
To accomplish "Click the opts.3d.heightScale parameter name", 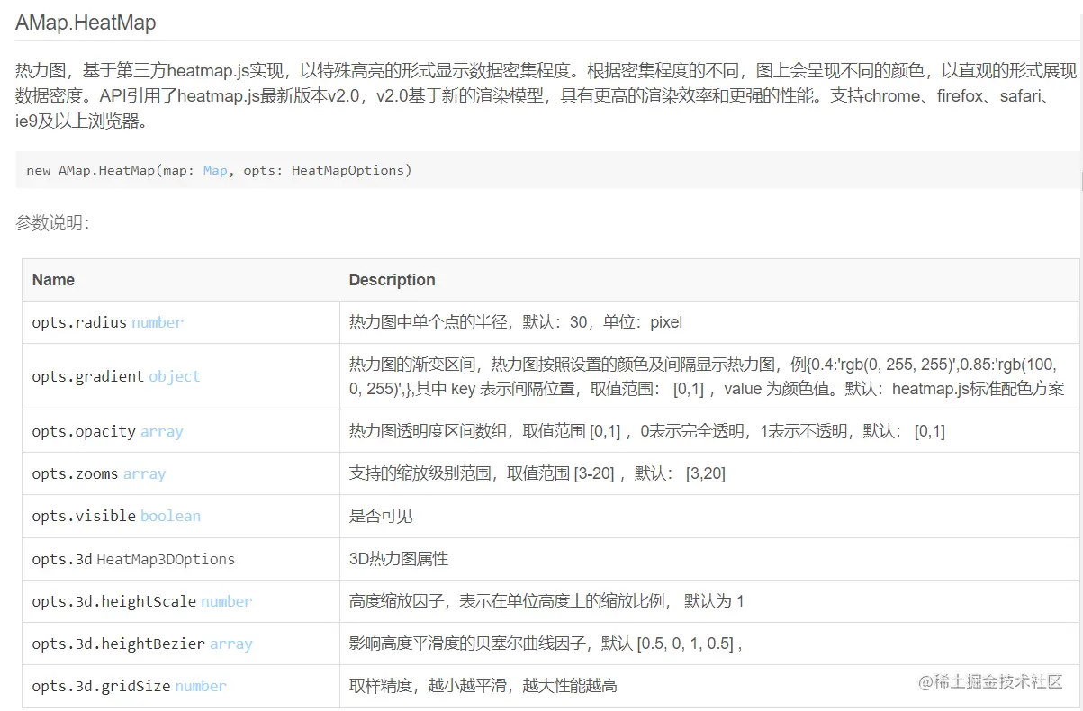I will tap(114, 601).
